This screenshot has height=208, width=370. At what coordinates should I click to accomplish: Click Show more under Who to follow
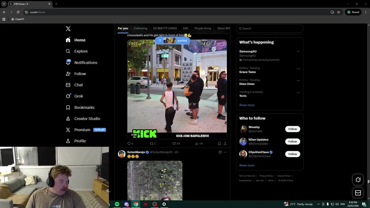click(x=247, y=166)
